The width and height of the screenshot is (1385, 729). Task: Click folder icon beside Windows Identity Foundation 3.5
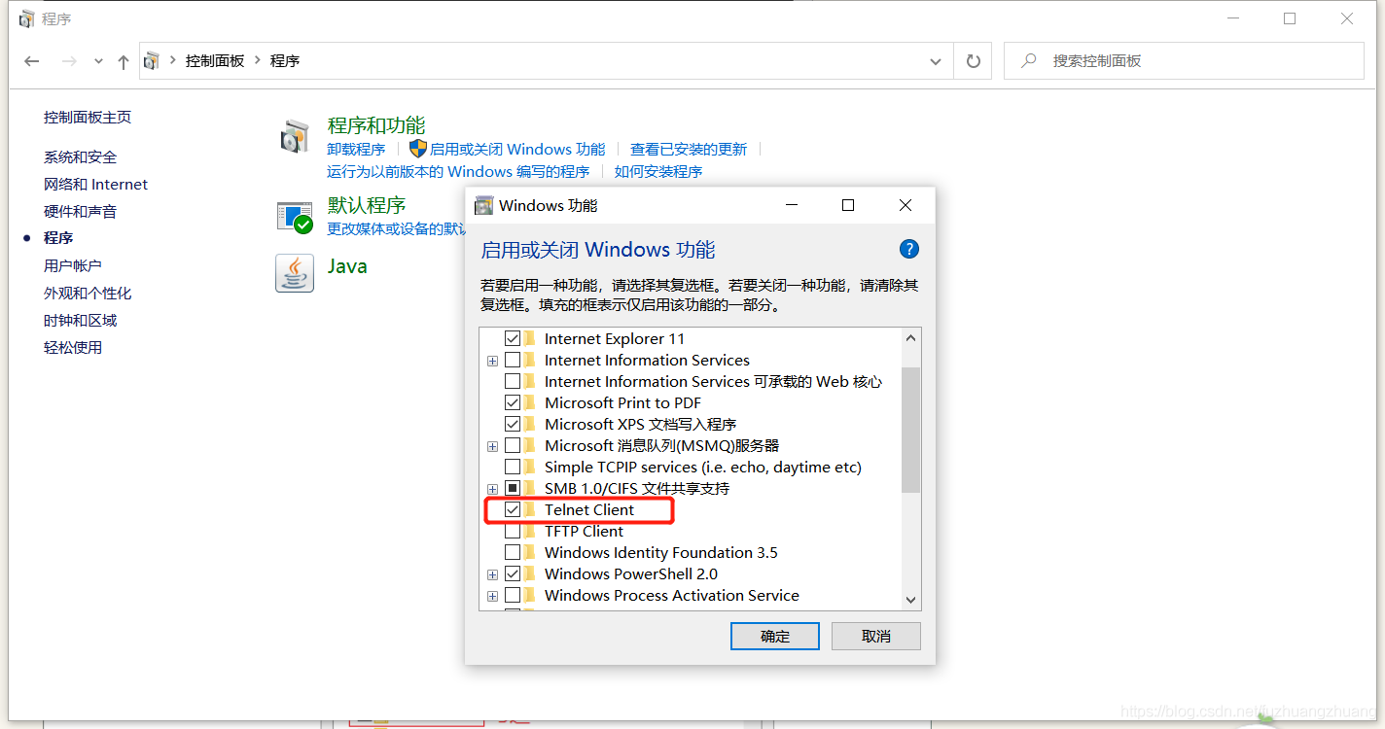coord(530,552)
